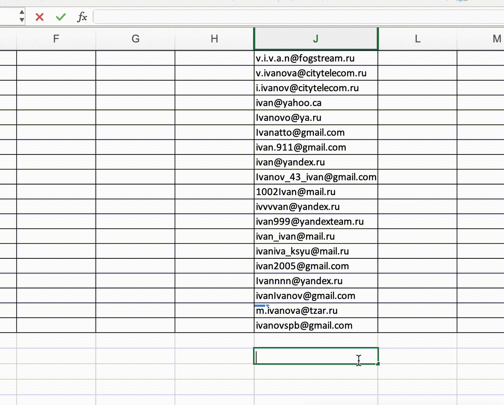Screen dimensions: 504x405
Task: Select cell Ivannnn@yandex.ru
Action: 316,281
